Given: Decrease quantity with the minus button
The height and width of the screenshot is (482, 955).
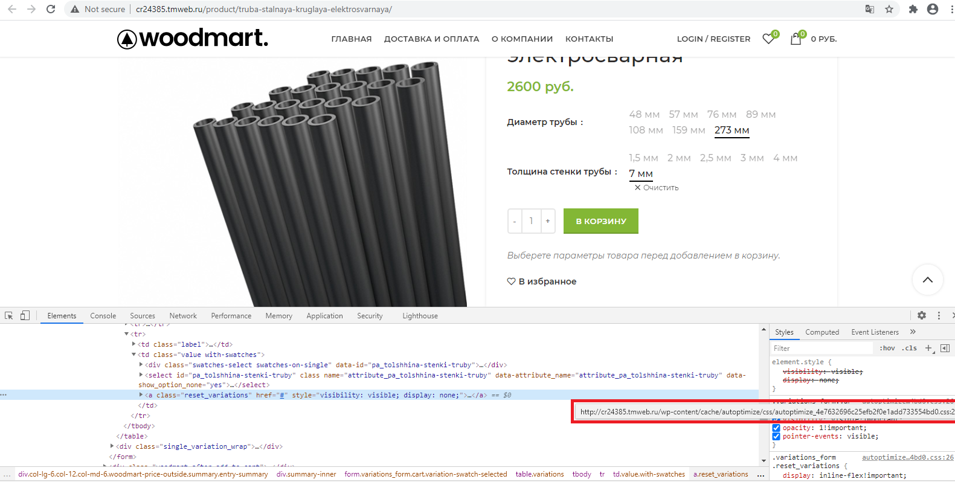Looking at the screenshot, I should pyautogui.click(x=515, y=221).
